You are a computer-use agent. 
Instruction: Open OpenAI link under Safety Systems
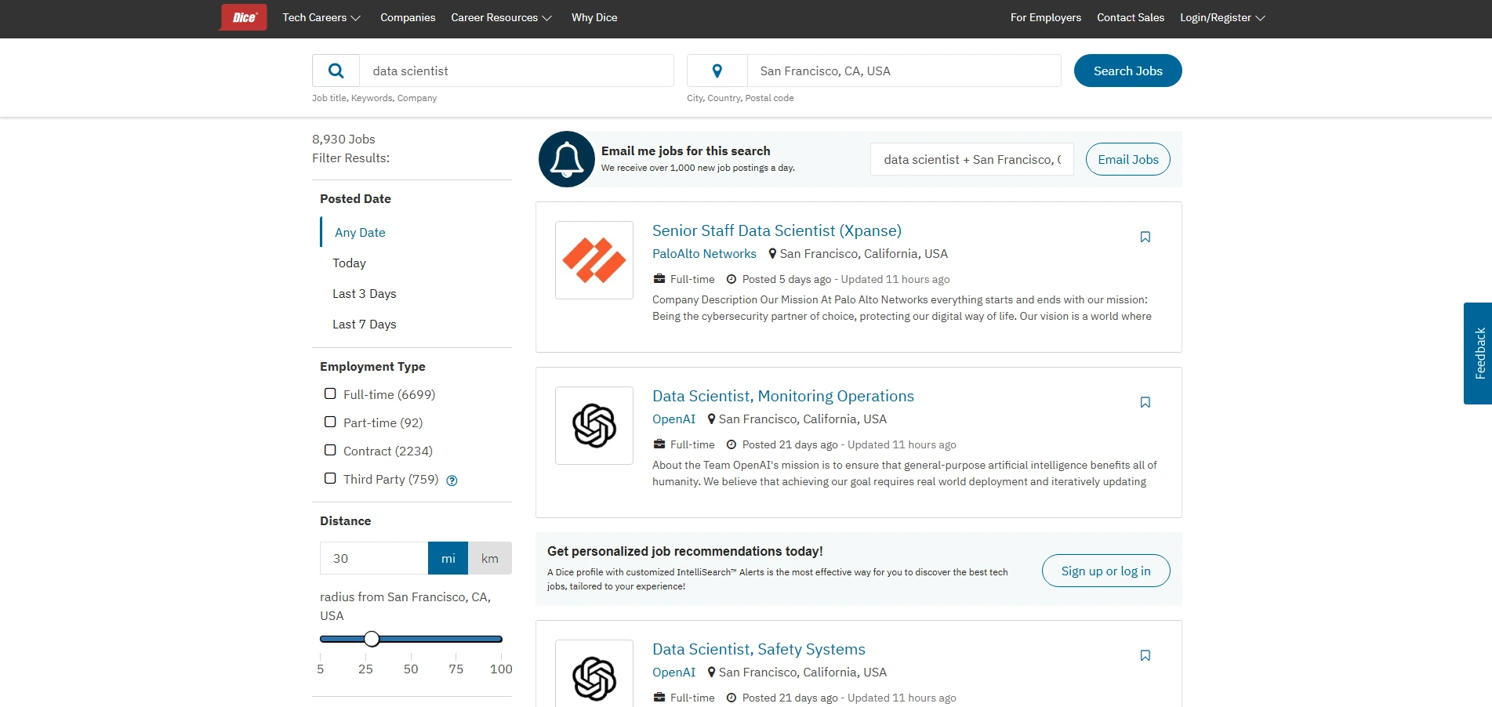[x=673, y=672]
